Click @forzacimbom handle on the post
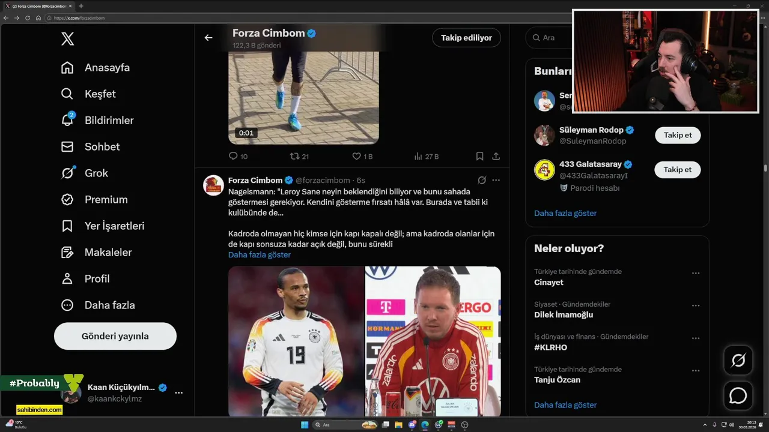The image size is (769, 432). coord(323,180)
